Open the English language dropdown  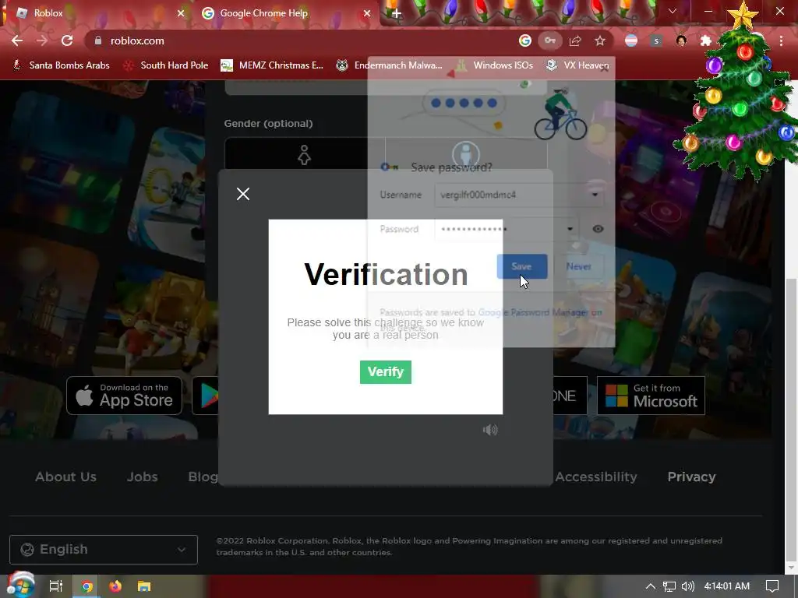(x=104, y=549)
